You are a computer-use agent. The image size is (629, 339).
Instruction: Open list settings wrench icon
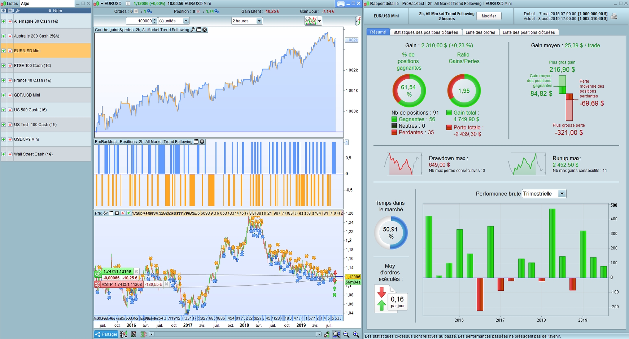17,11
